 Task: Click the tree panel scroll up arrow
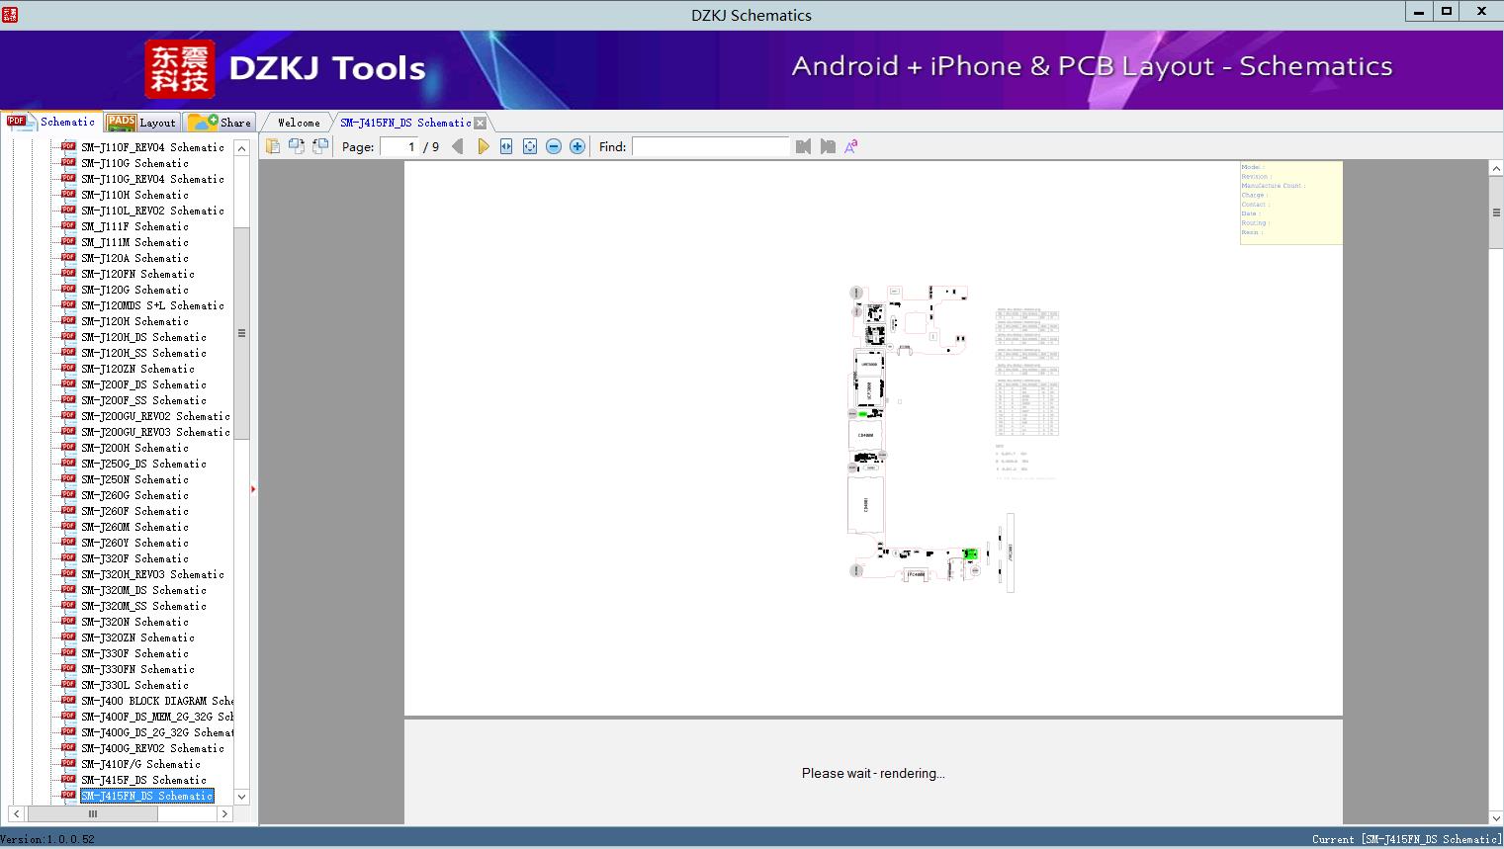pyautogui.click(x=241, y=147)
